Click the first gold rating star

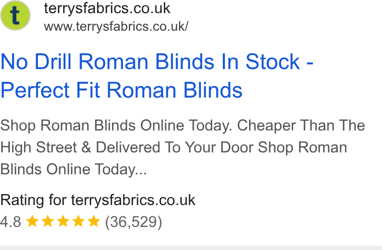click(32, 221)
